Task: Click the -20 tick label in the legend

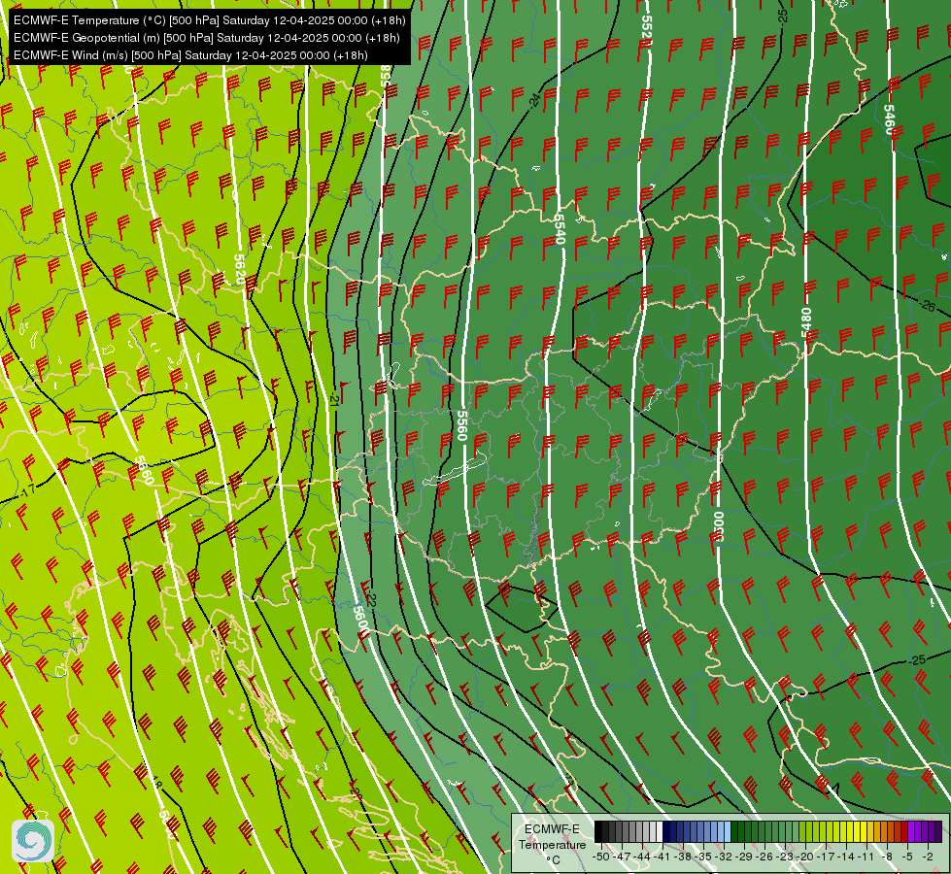Action: 805,857
